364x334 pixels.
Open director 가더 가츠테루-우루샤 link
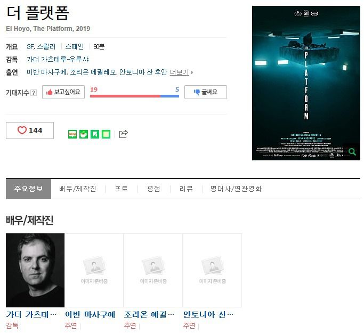pyautogui.click(x=58, y=60)
